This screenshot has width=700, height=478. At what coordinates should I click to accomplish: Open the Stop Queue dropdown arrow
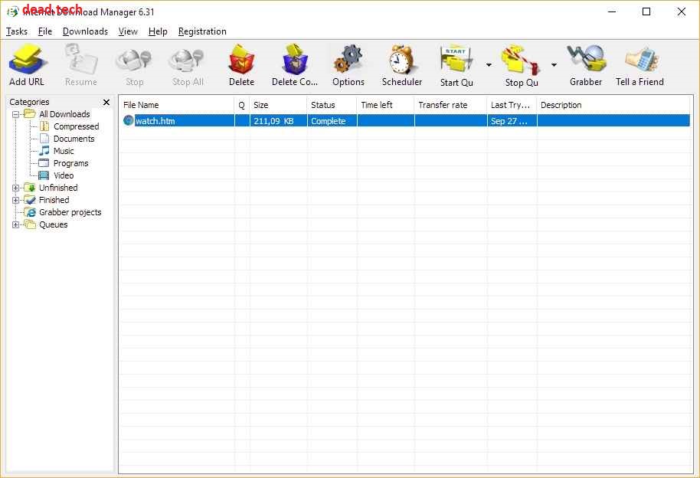[554, 65]
